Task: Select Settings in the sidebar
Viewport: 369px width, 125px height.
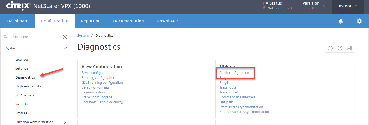Action: click(22, 68)
